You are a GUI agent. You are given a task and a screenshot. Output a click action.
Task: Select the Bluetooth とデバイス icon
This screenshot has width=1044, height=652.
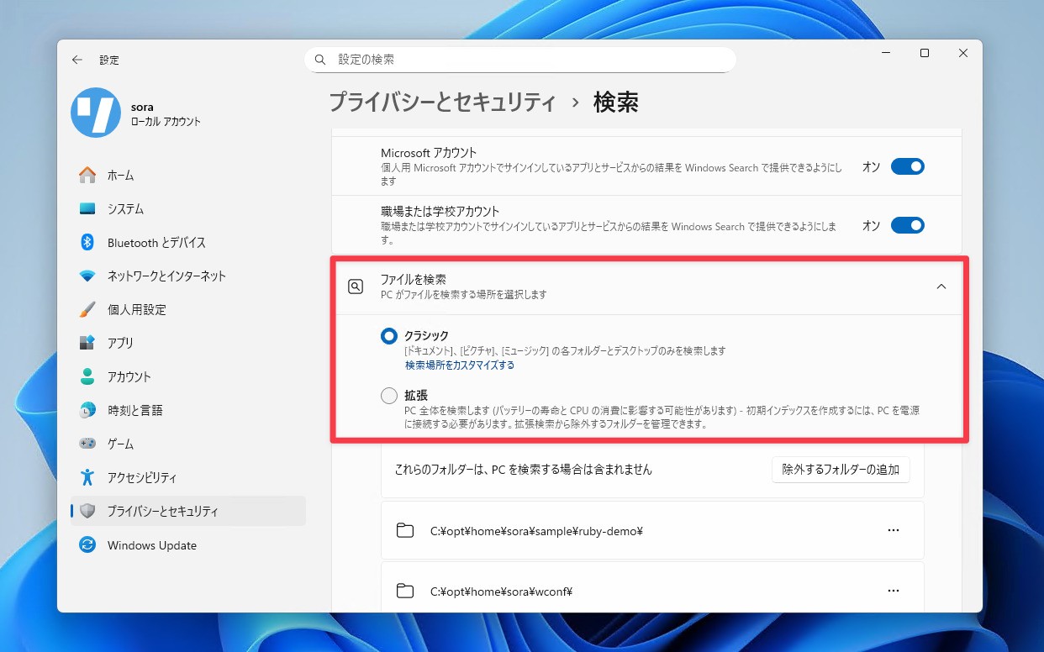87,243
